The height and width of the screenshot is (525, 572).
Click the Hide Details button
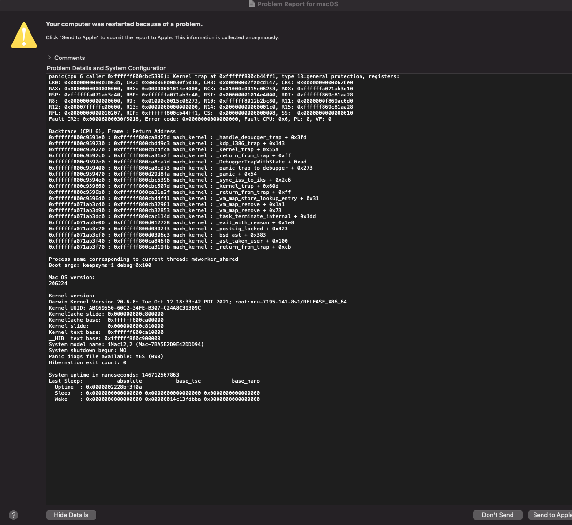click(71, 515)
